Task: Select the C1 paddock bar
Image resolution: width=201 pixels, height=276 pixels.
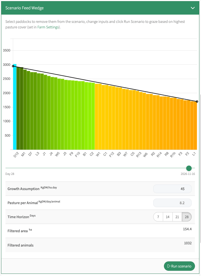Action: point(104,117)
